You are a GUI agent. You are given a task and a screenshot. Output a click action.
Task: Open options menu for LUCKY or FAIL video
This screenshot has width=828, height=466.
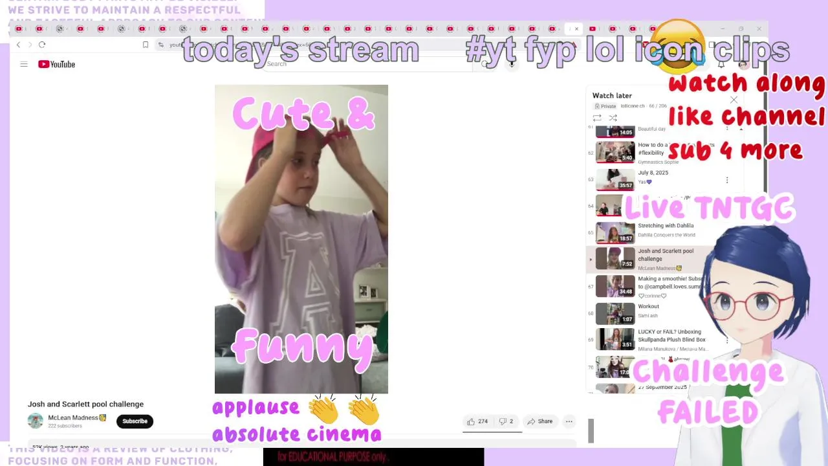point(727,340)
